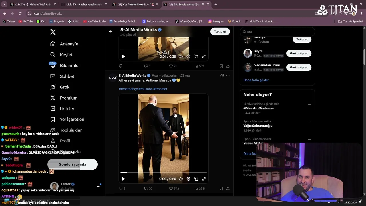Switch to Multi TV browser tab
The image size is (366, 206).
83,5
